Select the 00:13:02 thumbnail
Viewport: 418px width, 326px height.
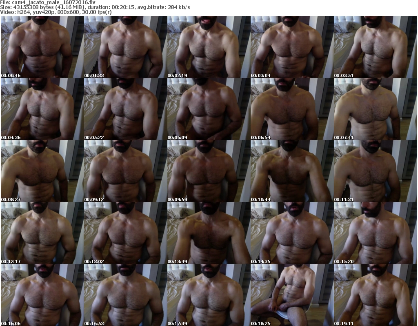[x=125, y=233]
